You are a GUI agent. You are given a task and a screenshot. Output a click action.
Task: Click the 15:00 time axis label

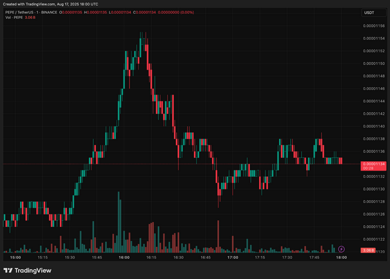pyautogui.click(x=16, y=257)
